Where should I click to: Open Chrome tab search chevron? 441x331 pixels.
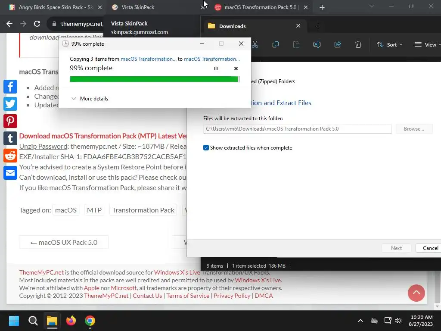[x=372, y=6]
